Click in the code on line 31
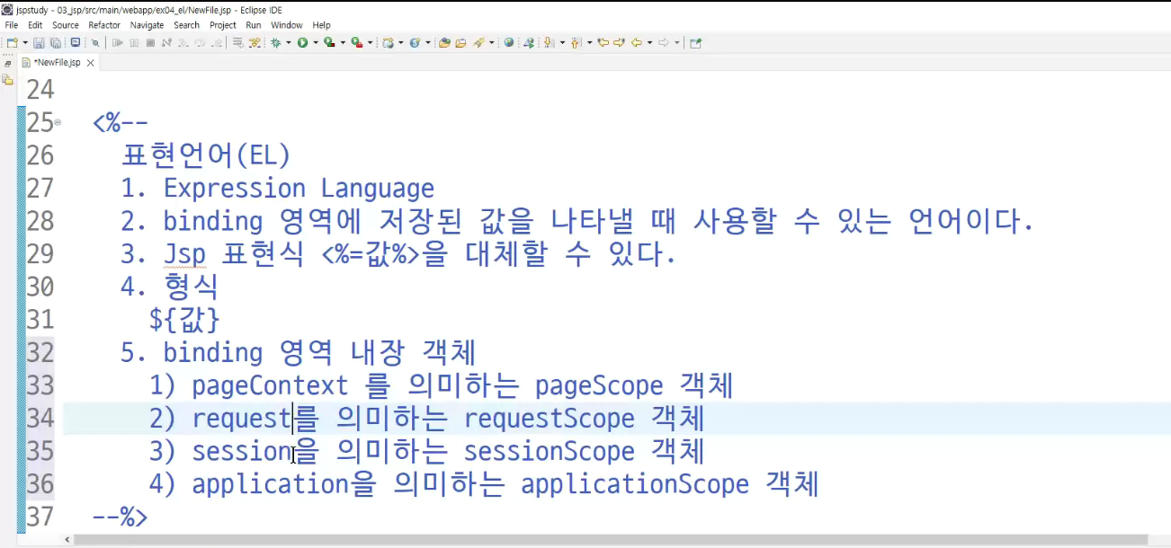Image resolution: width=1171 pixels, height=548 pixels. pyautogui.click(x=184, y=320)
